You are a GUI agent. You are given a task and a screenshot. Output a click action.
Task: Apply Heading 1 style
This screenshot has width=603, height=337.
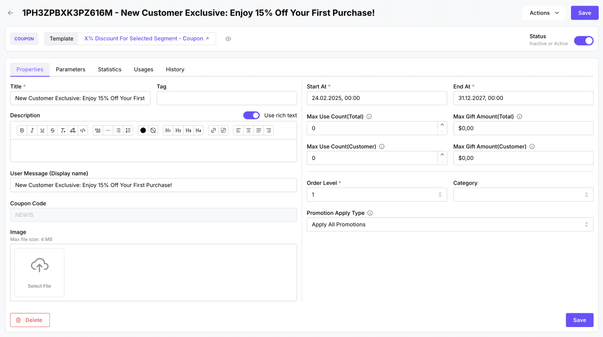click(x=168, y=130)
